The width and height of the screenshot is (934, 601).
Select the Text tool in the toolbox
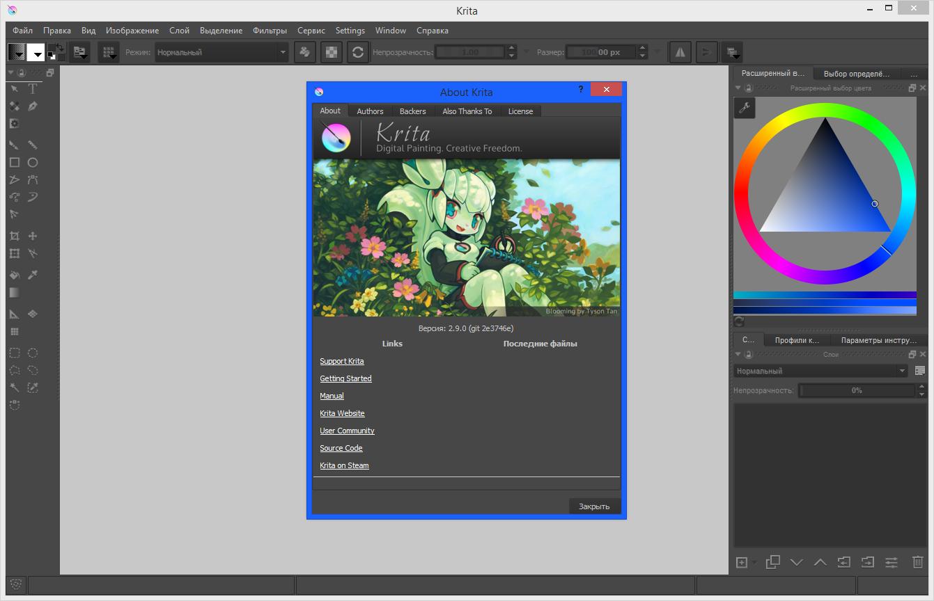[32, 89]
